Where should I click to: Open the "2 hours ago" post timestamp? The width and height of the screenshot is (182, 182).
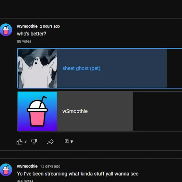click(50, 26)
